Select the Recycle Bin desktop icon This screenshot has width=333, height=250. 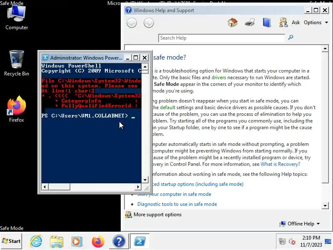coord(17,63)
